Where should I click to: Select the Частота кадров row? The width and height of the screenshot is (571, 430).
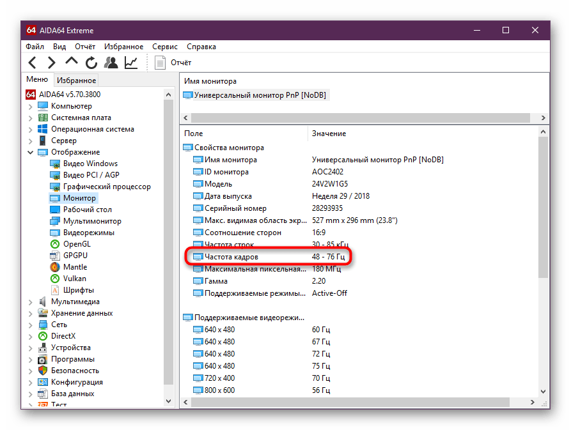[269, 257]
